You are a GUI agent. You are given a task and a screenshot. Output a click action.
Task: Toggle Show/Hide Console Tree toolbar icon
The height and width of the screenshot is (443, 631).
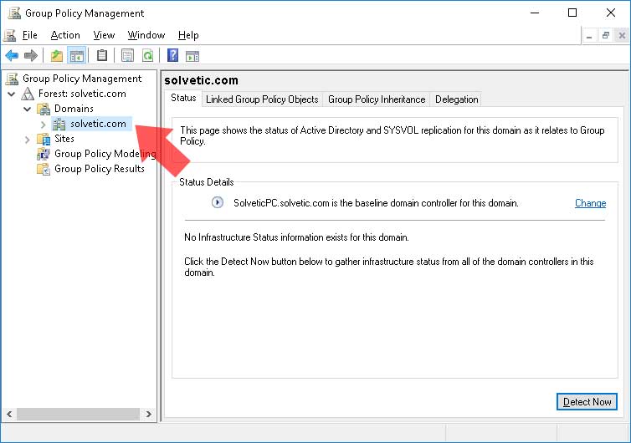tap(76, 55)
